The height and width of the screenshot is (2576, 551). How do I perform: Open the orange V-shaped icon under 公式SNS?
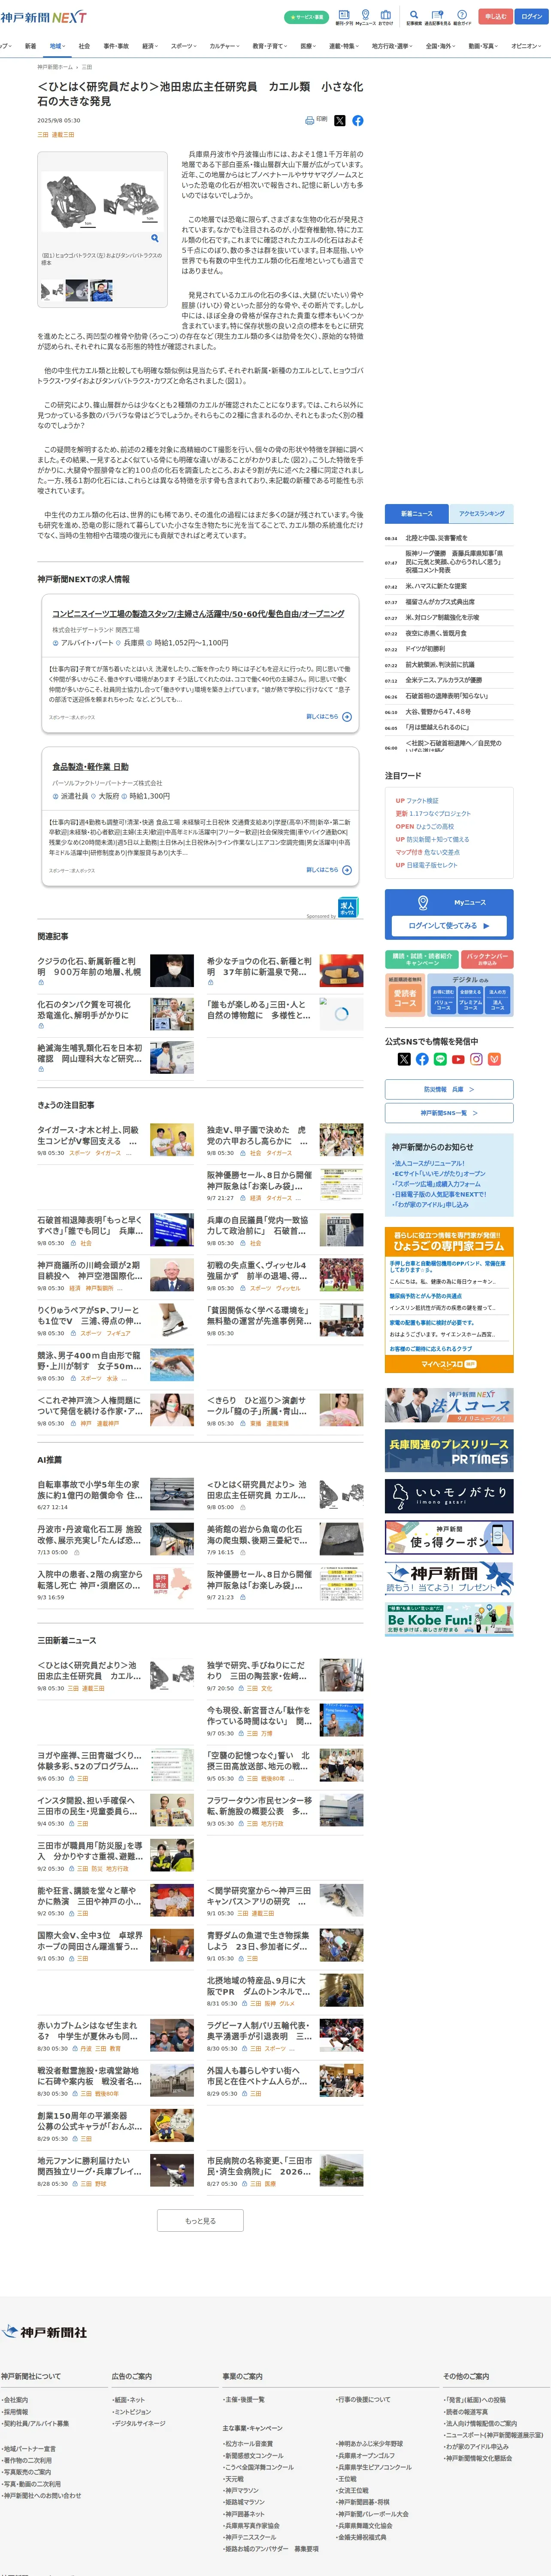[x=494, y=1059]
